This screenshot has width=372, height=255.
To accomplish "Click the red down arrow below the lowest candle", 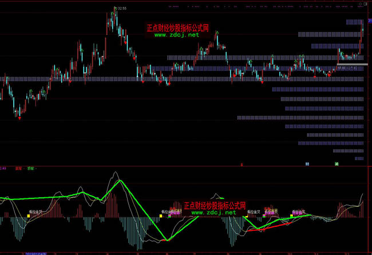I will pos(19,118).
